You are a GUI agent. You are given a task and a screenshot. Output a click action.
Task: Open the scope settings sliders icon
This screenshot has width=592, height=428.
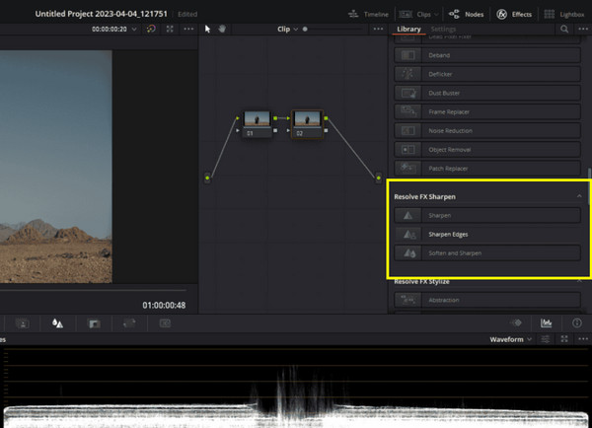click(x=546, y=339)
